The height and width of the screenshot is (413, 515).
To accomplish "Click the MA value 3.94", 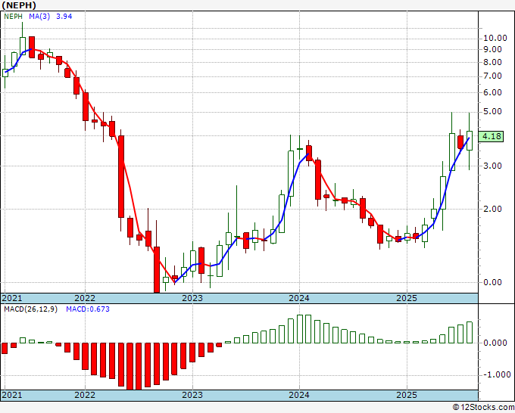I will click(64, 17).
